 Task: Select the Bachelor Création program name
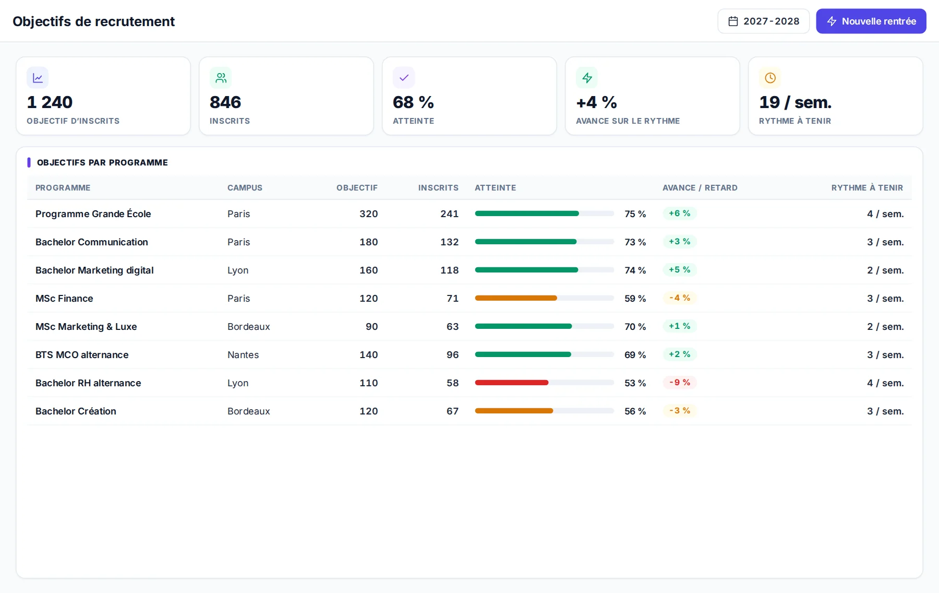76,411
